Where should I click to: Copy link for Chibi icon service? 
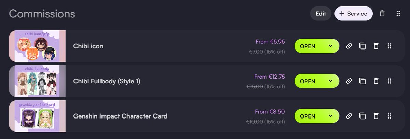click(349, 46)
